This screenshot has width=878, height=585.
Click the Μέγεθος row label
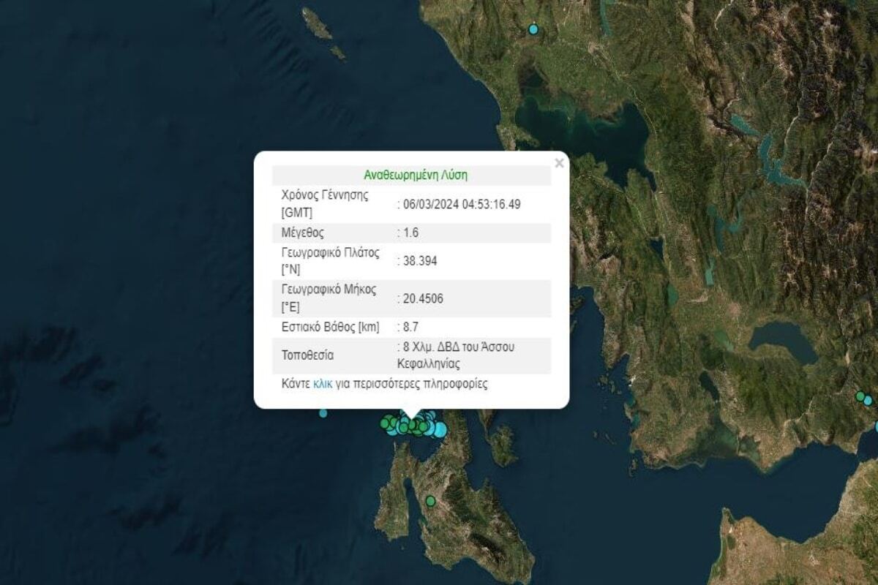(302, 233)
